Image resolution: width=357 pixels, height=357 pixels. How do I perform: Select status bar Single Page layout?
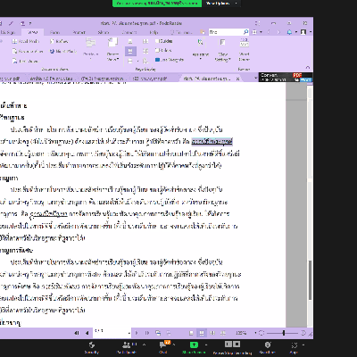(x=192, y=333)
